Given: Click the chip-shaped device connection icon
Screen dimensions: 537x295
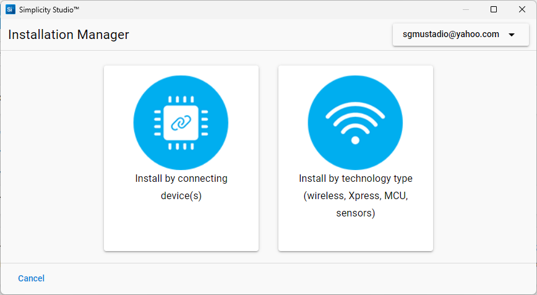Looking at the screenshot, I should 181,122.
